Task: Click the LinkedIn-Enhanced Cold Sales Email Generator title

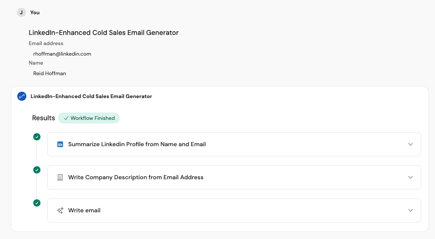Action: (103, 33)
